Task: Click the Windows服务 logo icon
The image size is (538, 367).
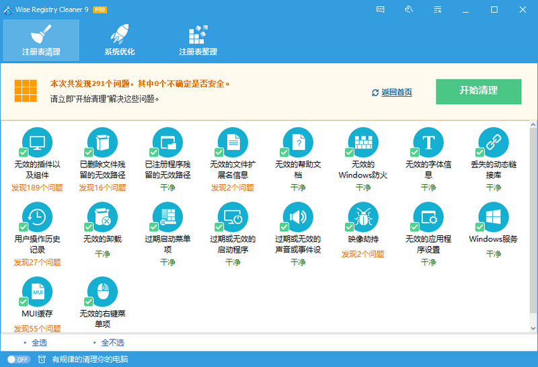Action: pos(494,216)
